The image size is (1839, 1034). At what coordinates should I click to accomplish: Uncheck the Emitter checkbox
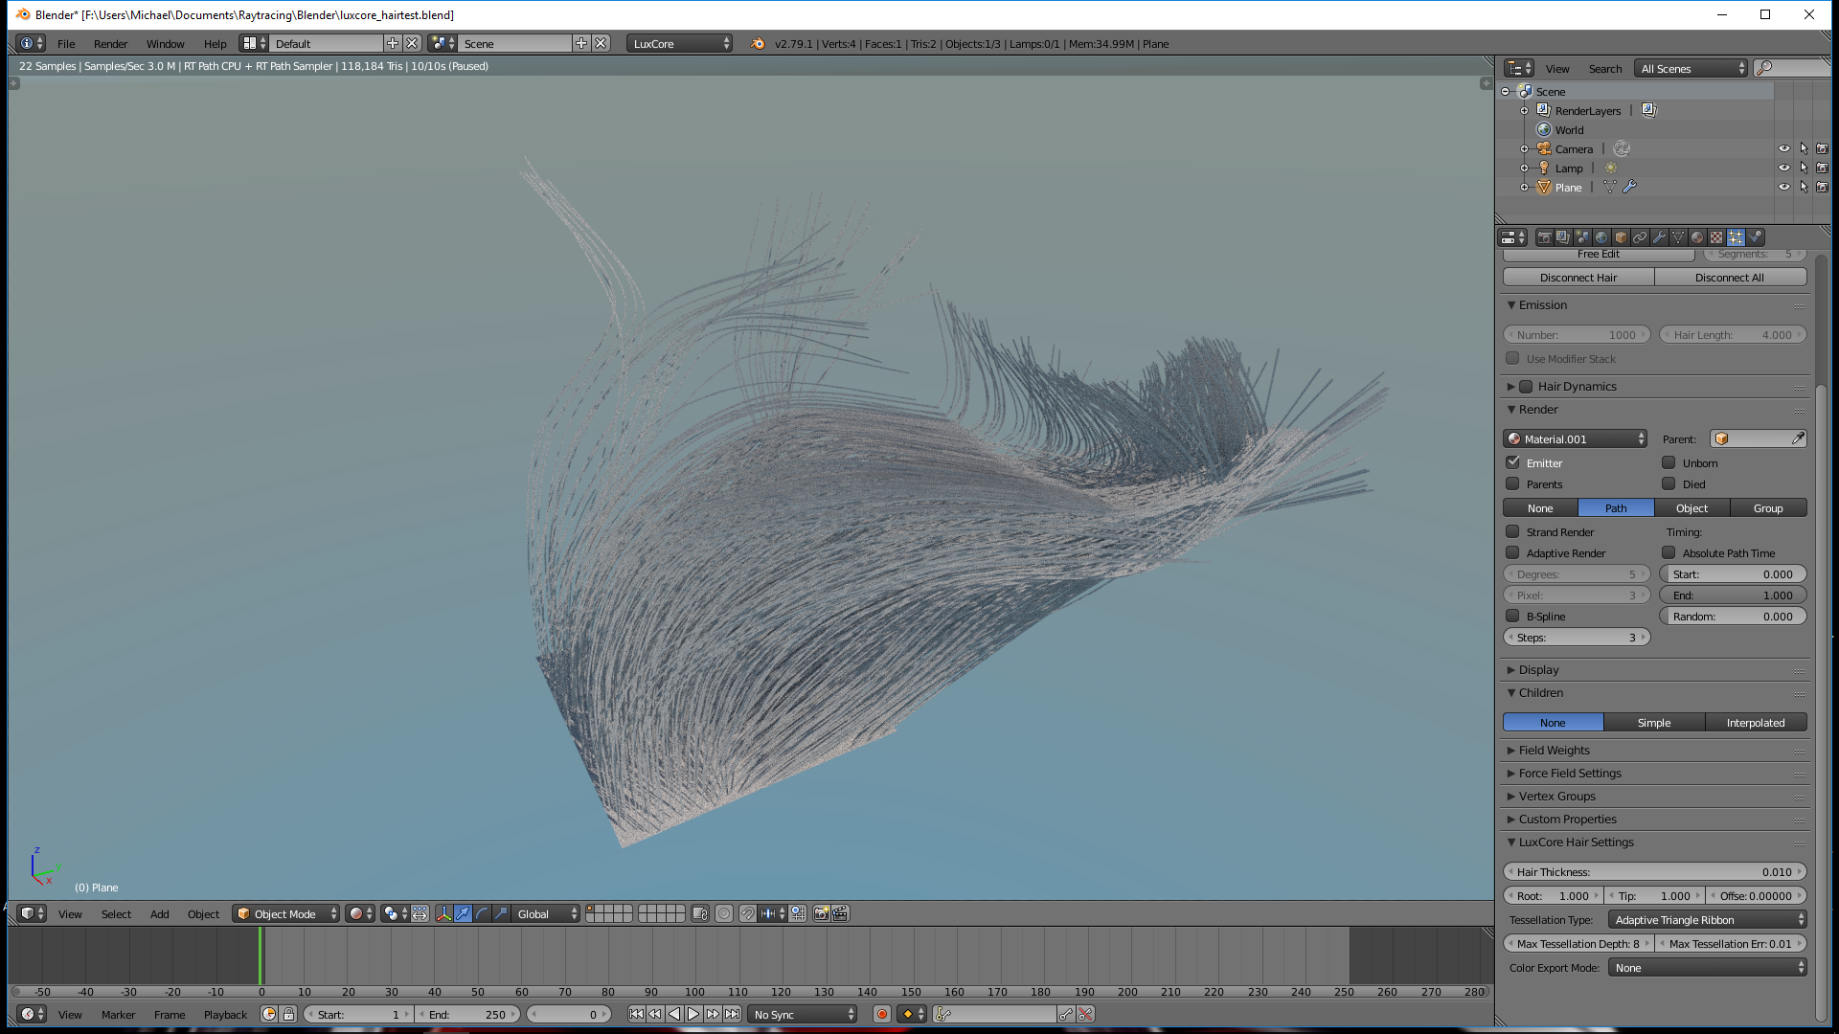pyautogui.click(x=1513, y=462)
